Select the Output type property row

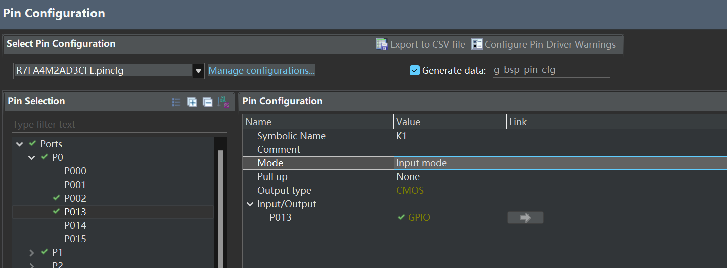[485, 190]
